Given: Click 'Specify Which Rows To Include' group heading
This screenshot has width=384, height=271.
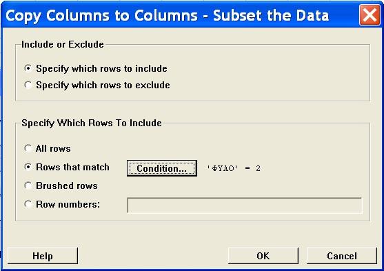Looking at the screenshot, I should (x=92, y=123).
